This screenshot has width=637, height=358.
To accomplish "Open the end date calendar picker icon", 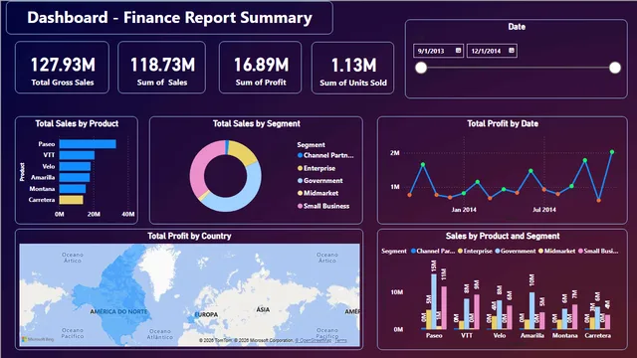I will [512, 51].
